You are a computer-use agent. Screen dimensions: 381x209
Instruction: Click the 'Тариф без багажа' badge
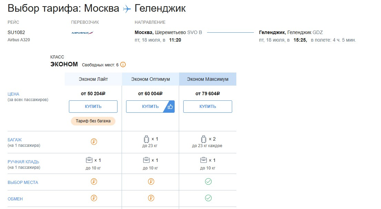[x=93, y=121]
